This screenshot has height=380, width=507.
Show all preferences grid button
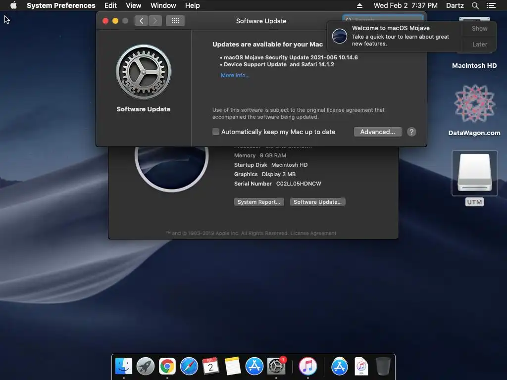[x=175, y=21]
